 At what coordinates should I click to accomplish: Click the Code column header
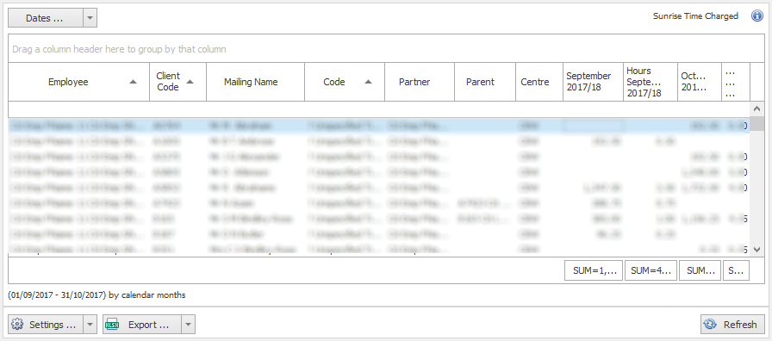345,82
